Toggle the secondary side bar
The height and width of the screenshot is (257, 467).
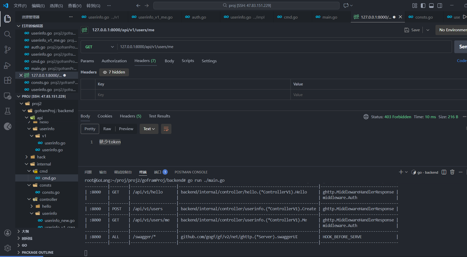pos(440,6)
